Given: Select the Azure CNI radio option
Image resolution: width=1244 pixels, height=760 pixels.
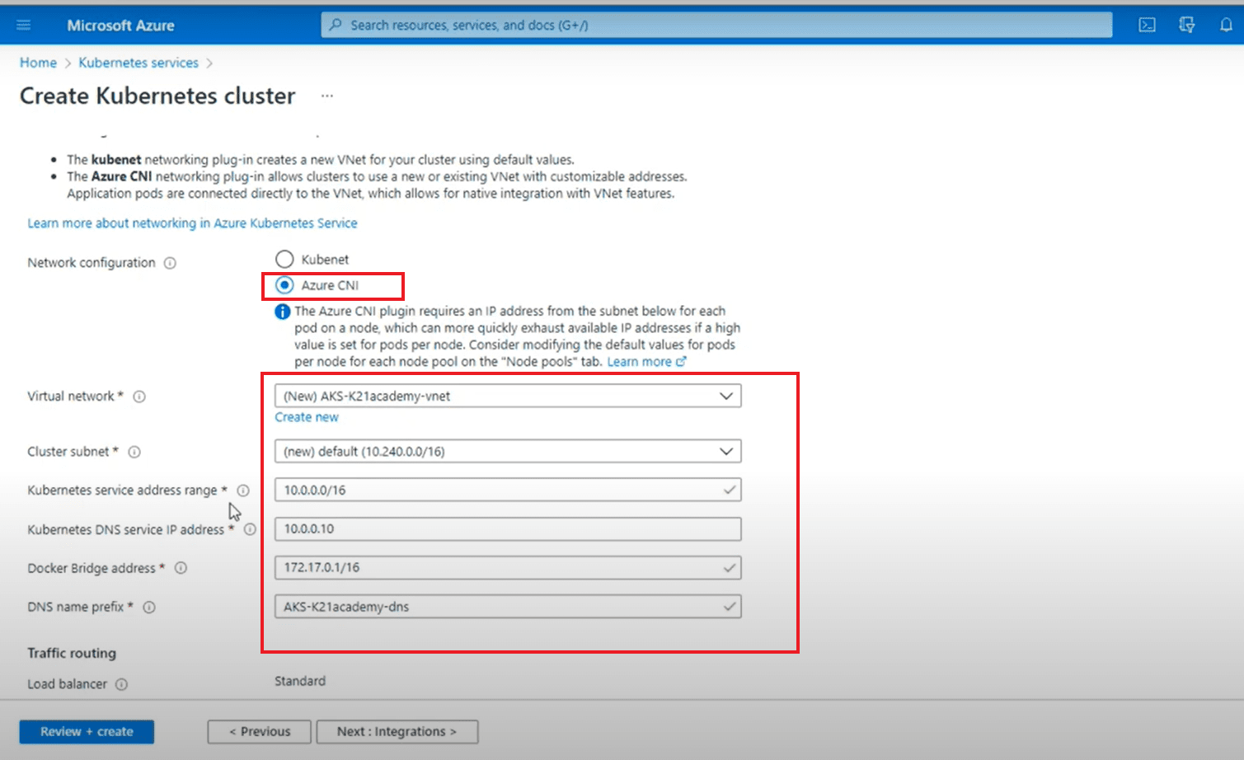Looking at the screenshot, I should pos(284,285).
